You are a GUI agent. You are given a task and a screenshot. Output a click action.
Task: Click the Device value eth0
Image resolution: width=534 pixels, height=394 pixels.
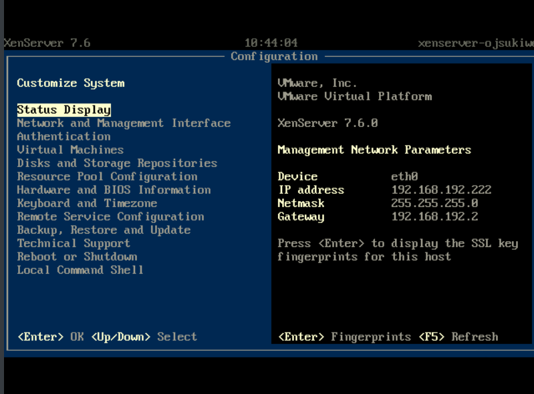404,176
